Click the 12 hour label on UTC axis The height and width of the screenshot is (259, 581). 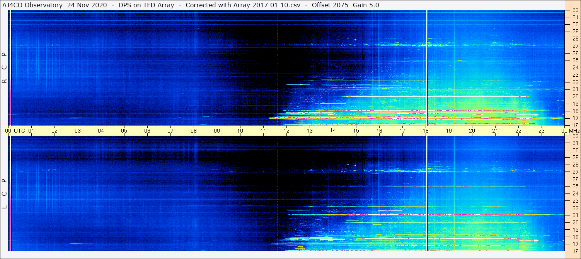pyautogui.click(x=286, y=131)
